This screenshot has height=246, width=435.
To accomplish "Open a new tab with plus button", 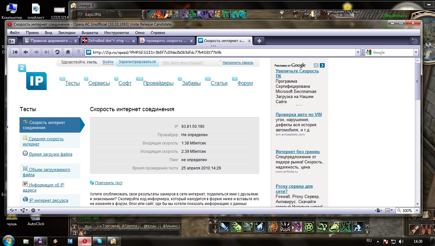I will coord(259,41).
